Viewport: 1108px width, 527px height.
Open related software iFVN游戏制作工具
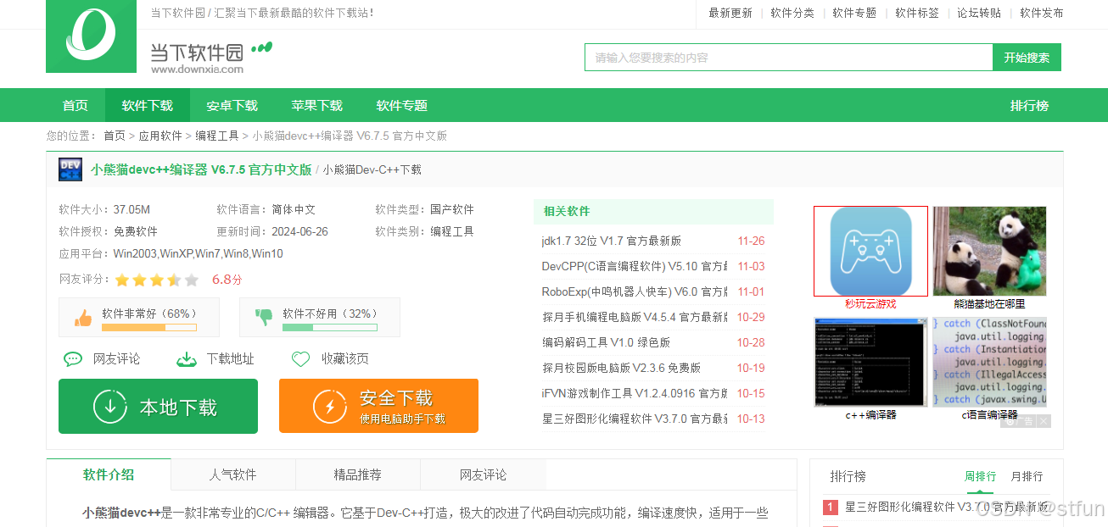[634, 393]
